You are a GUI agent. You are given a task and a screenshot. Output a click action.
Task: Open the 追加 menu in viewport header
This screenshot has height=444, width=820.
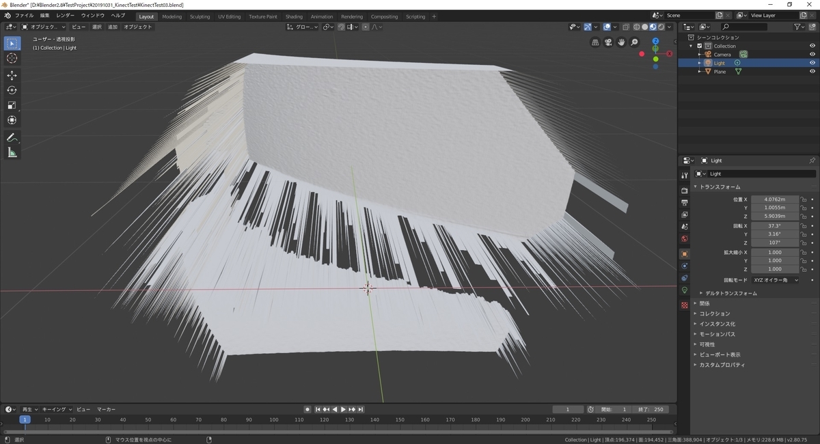tap(113, 27)
